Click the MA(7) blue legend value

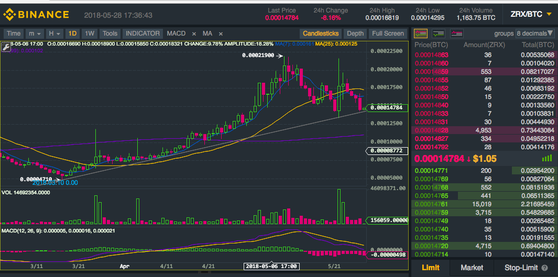[294, 44]
